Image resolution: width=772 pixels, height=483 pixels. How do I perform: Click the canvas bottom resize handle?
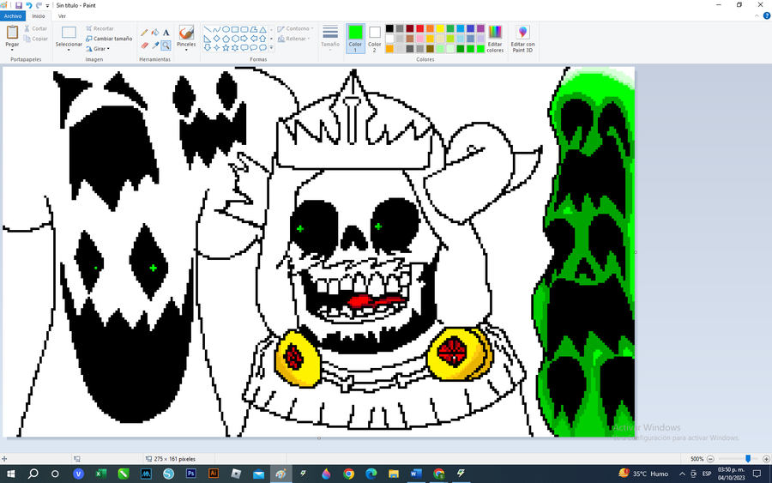[x=319, y=438]
